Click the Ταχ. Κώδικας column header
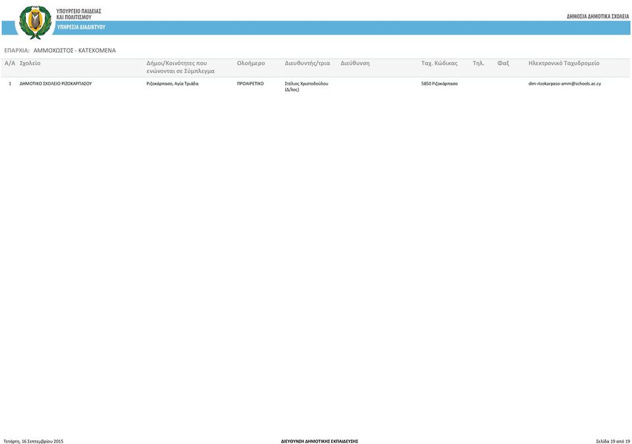 439,63
